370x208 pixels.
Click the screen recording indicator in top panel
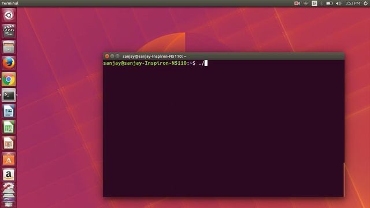[297, 3]
